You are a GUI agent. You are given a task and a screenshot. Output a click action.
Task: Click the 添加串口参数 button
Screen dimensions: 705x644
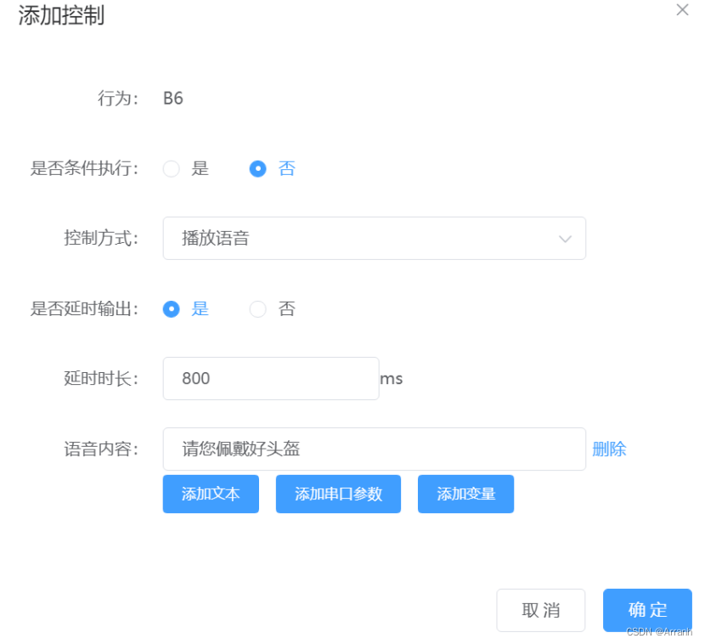pyautogui.click(x=338, y=494)
